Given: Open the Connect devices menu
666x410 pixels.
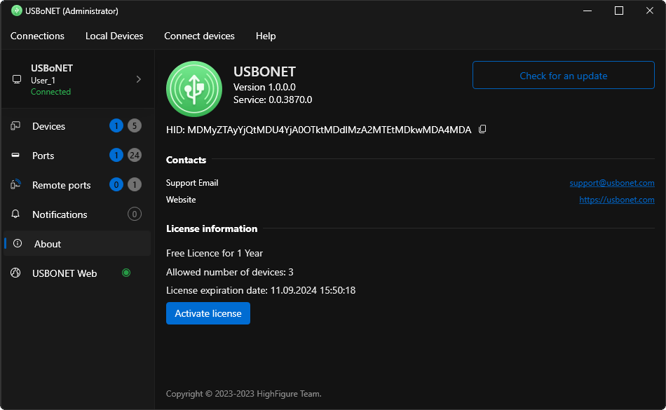Looking at the screenshot, I should tap(199, 36).
